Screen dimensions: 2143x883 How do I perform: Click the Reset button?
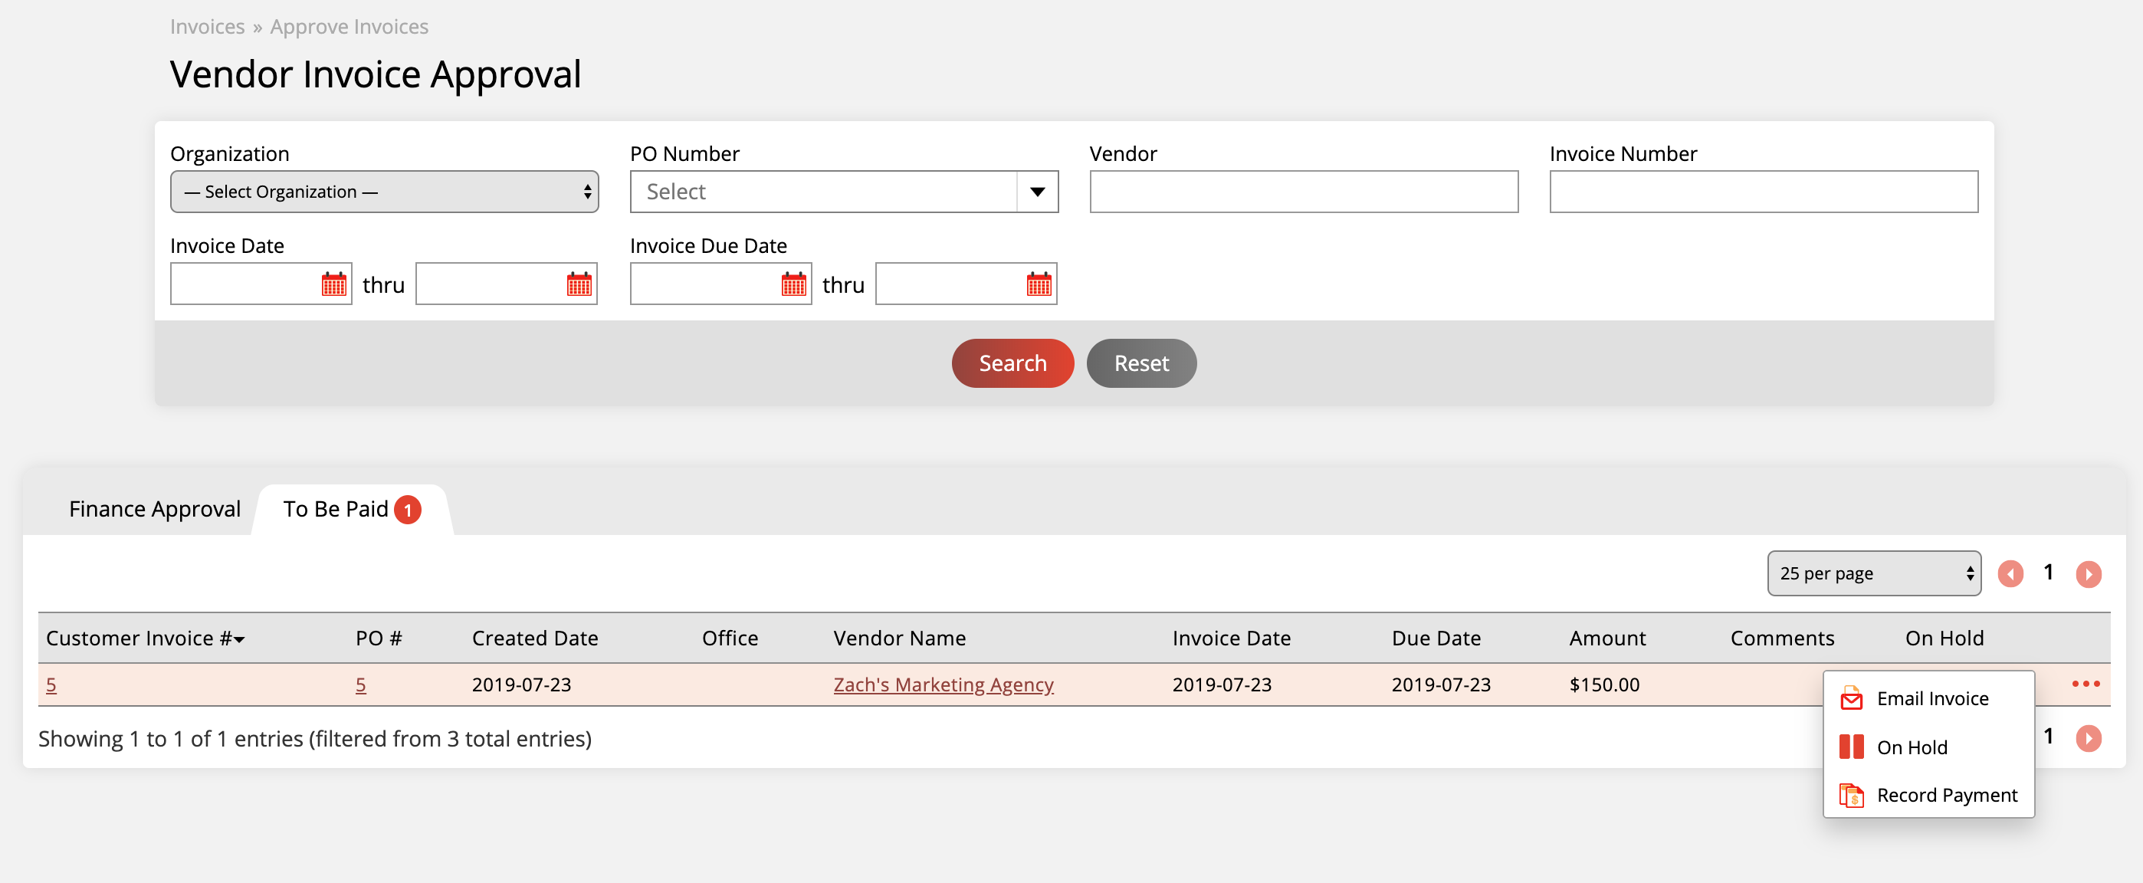click(x=1141, y=363)
